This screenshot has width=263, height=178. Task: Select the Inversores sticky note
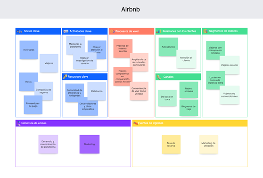[x=29, y=50]
